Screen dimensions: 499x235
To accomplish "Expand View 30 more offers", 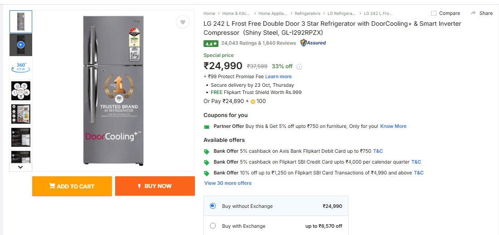I will coord(228,183).
